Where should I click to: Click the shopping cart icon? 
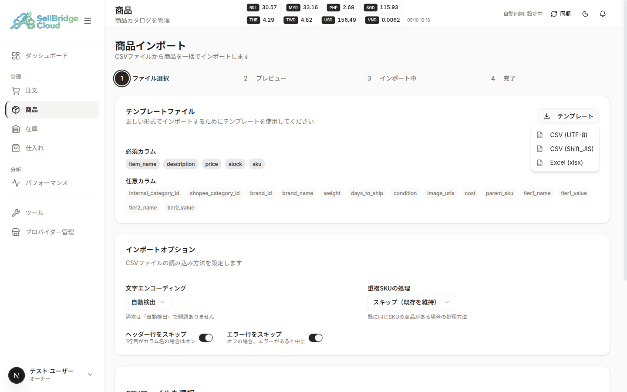pyautogui.click(x=16, y=91)
